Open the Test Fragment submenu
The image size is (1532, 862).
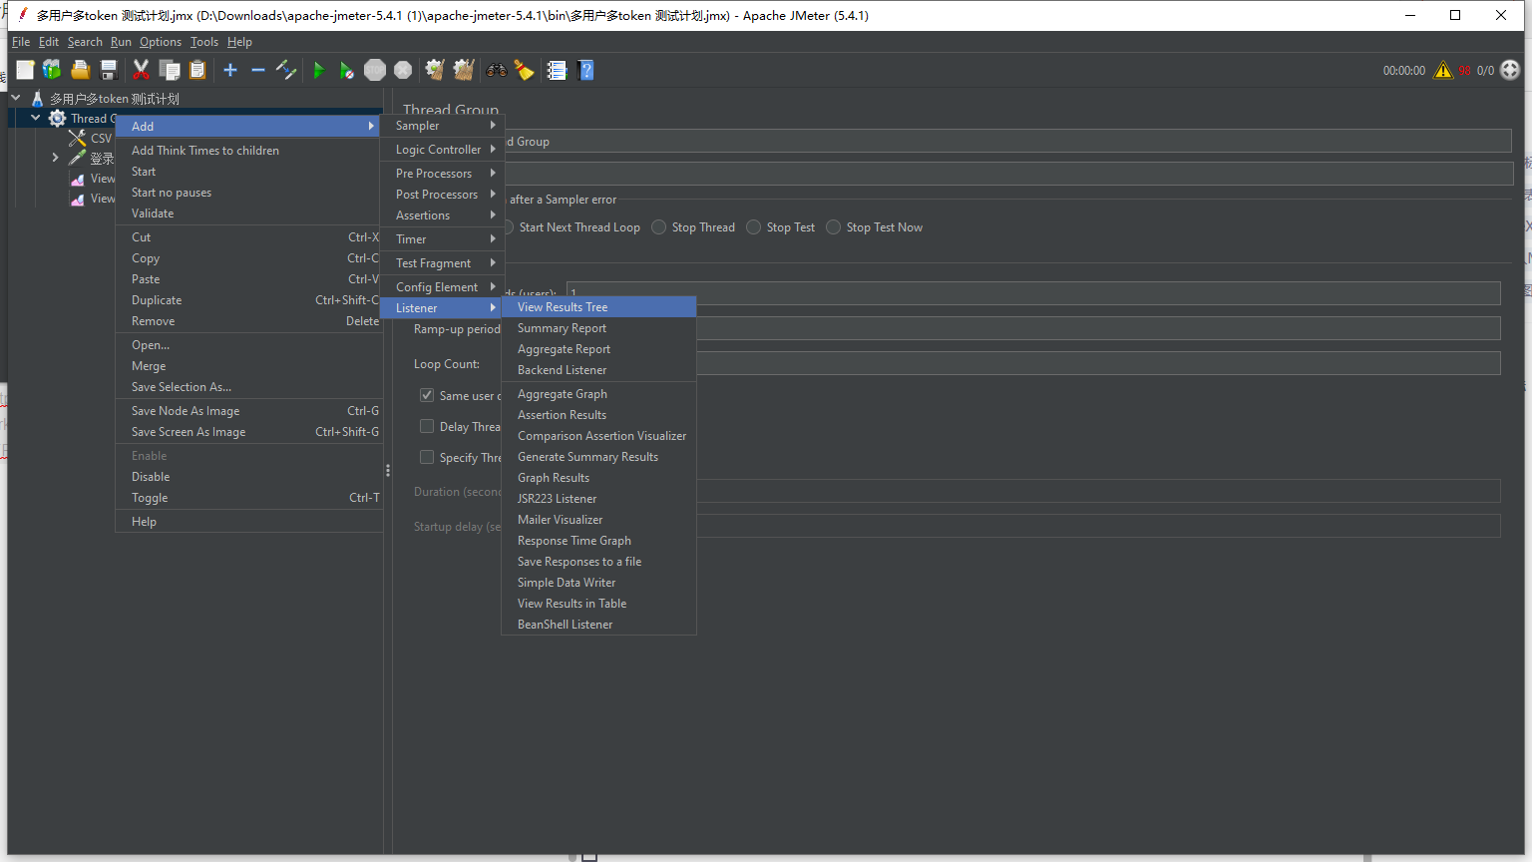[x=442, y=263]
